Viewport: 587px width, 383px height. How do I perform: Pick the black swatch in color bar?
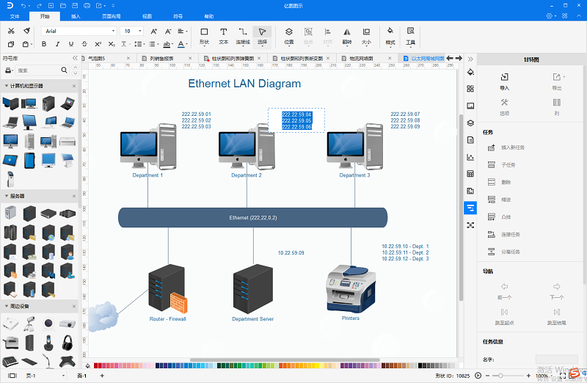(x=420, y=365)
